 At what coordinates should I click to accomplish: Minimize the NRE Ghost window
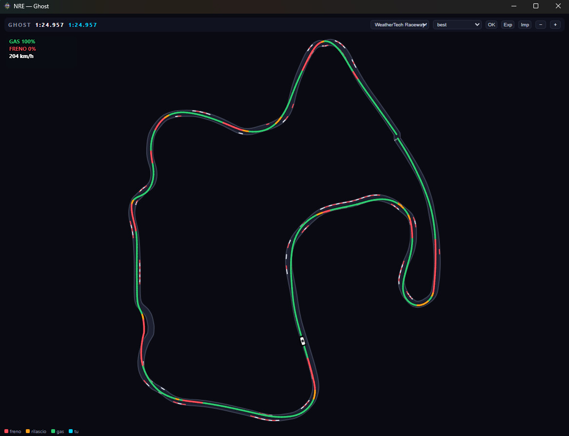(514, 6)
